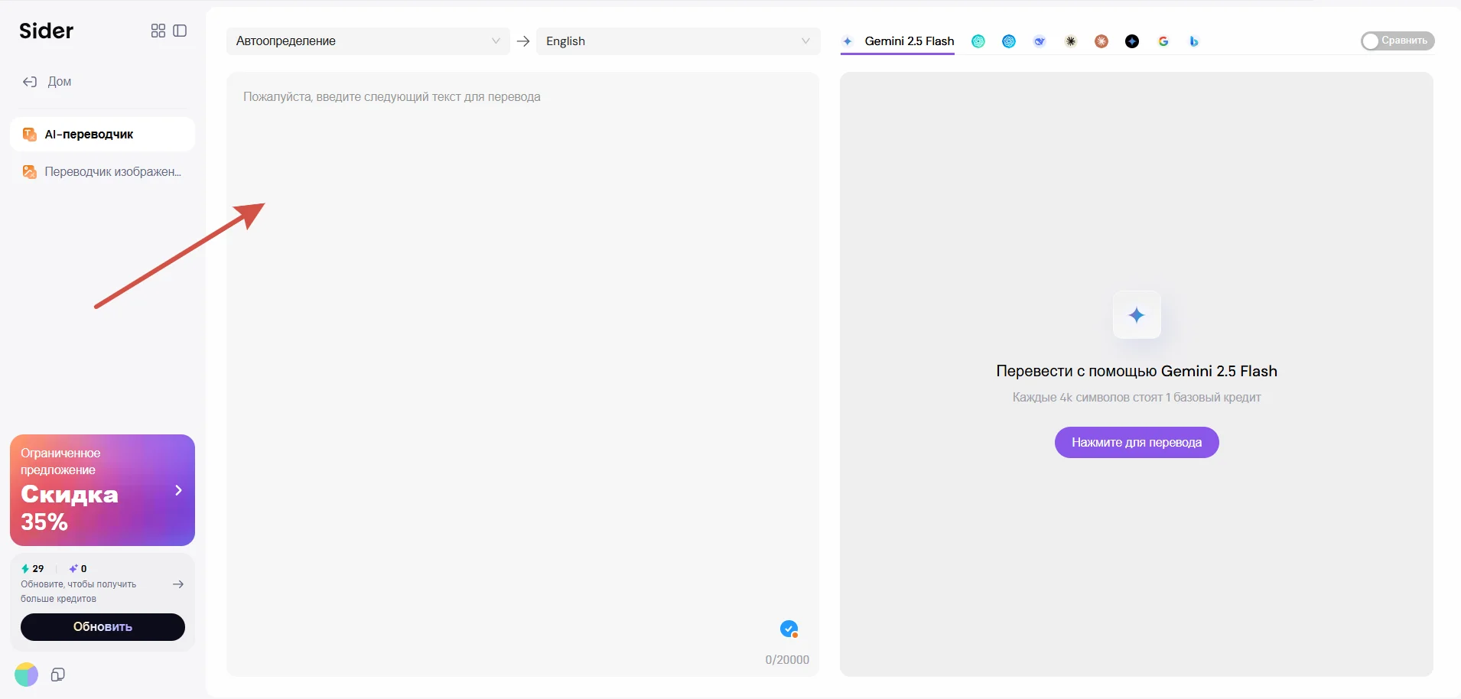Screen dimensions: 1461x699
Task: Go back to Дом (Home)
Action: (47, 82)
